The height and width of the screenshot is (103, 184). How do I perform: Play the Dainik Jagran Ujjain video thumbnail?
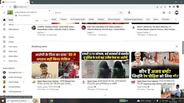pyautogui.click(x=55, y=65)
